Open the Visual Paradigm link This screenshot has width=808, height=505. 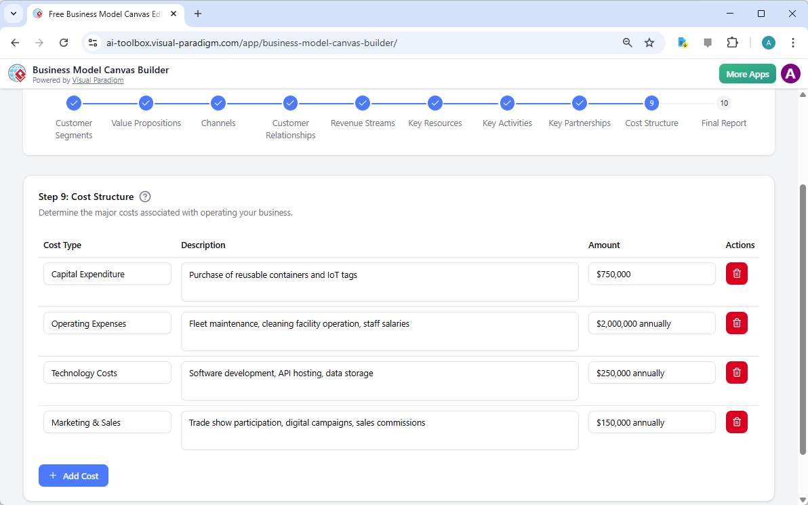(98, 80)
